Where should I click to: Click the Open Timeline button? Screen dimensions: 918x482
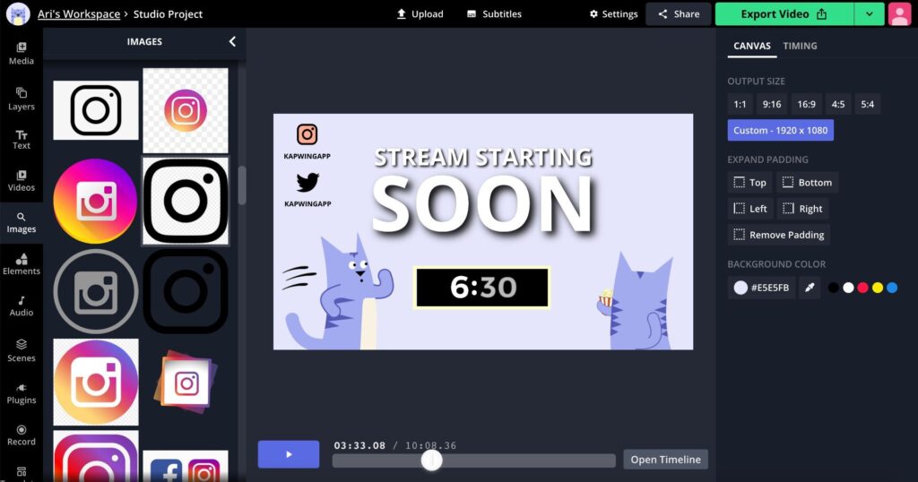click(666, 460)
